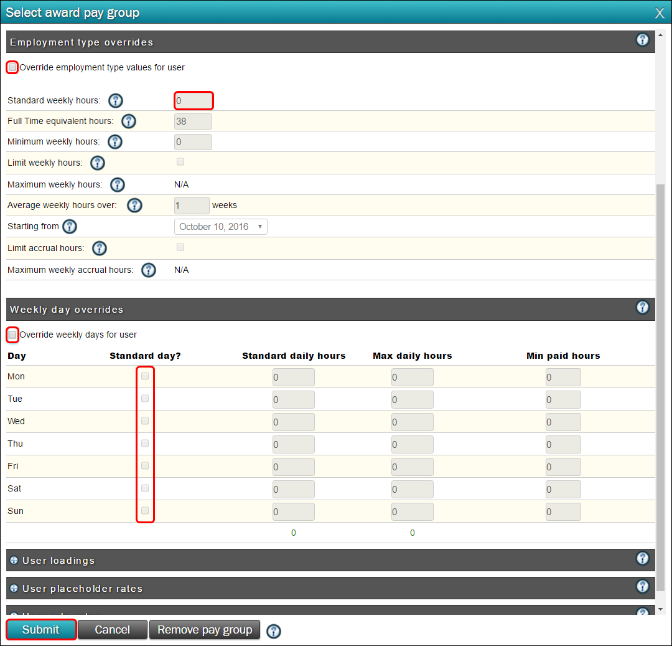
Task: Click the scroll up arrow
Action: click(660, 35)
